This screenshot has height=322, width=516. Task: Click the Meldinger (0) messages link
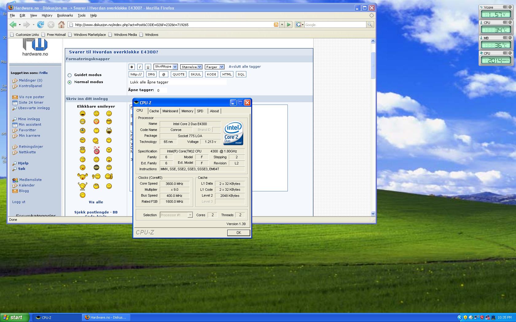click(x=31, y=80)
